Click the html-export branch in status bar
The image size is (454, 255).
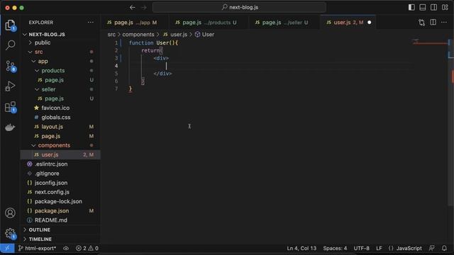click(37, 248)
